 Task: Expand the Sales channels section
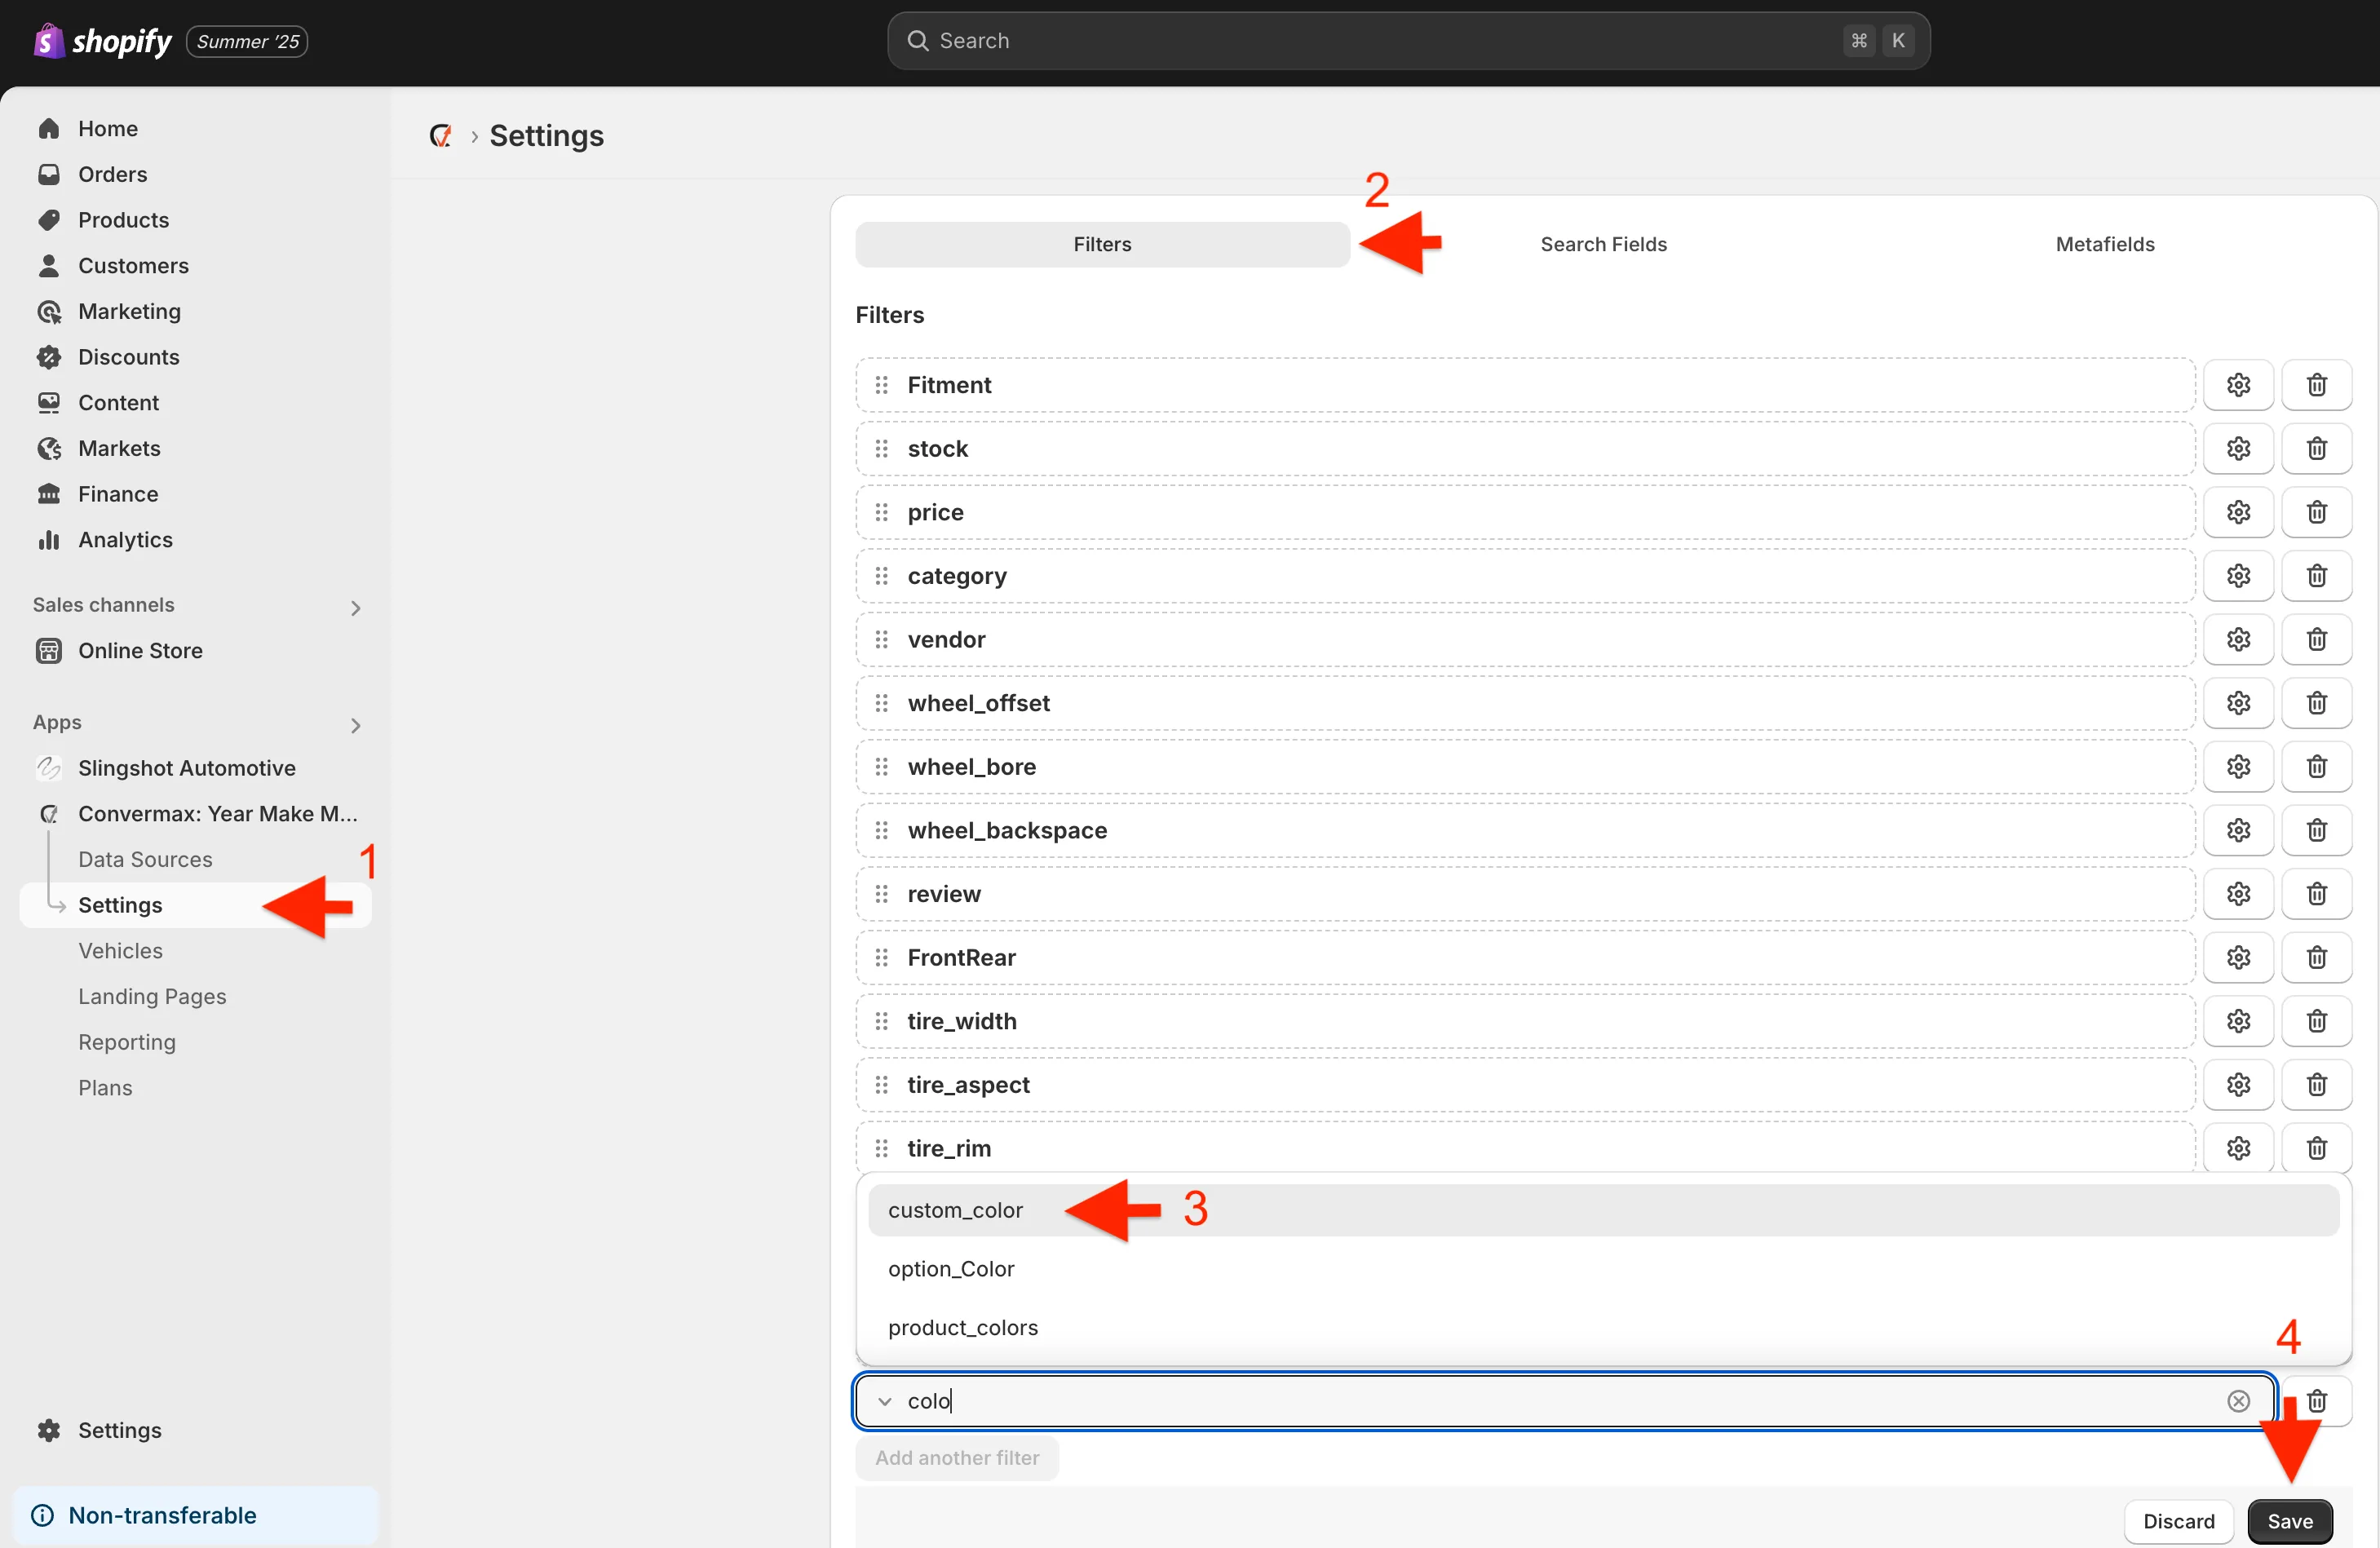355,607
